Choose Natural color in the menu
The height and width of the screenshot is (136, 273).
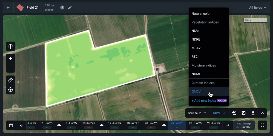tap(201, 14)
